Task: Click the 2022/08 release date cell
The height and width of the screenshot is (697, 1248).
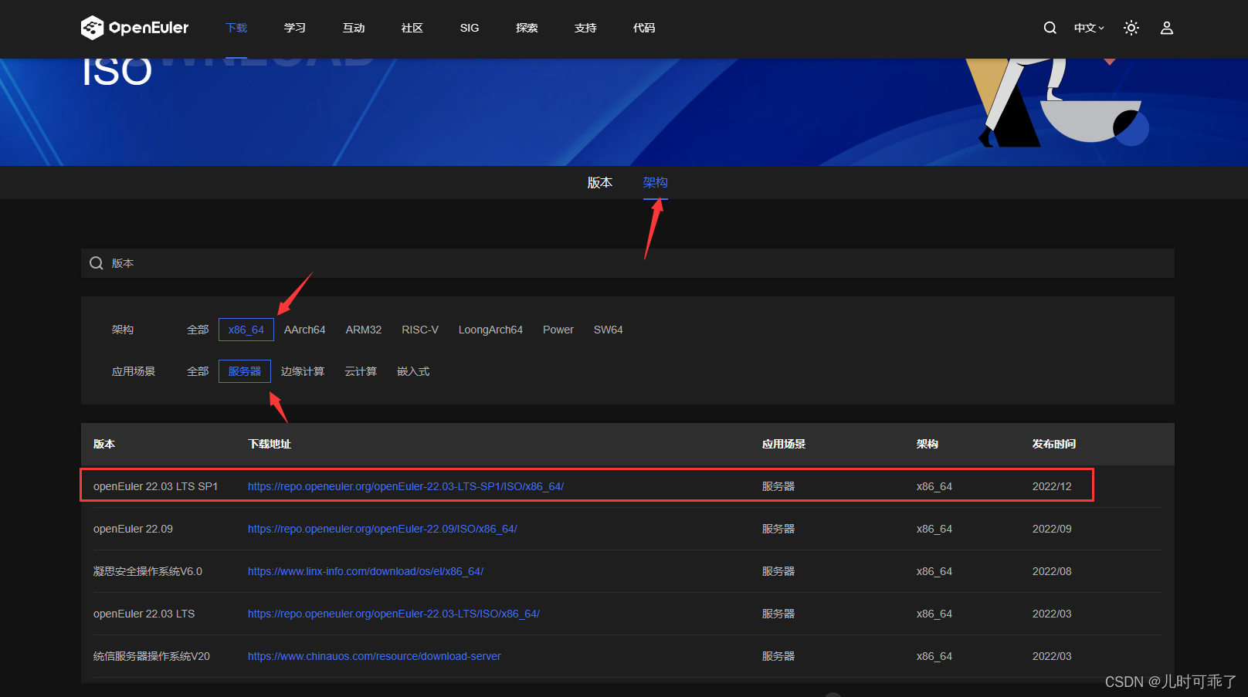Action: [1052, 571]
